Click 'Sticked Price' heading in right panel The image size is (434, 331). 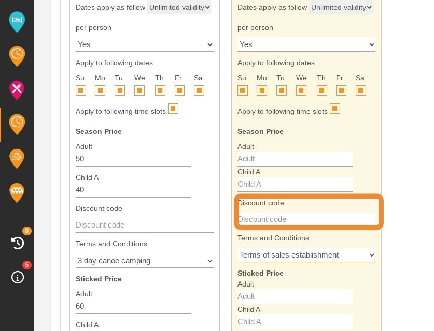click(260, 273)
